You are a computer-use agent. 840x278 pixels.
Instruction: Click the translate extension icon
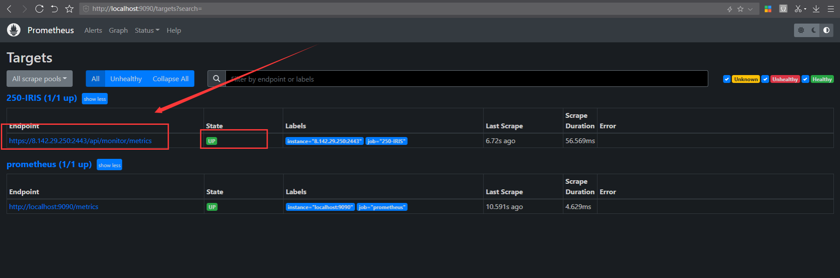coord(783,9)
